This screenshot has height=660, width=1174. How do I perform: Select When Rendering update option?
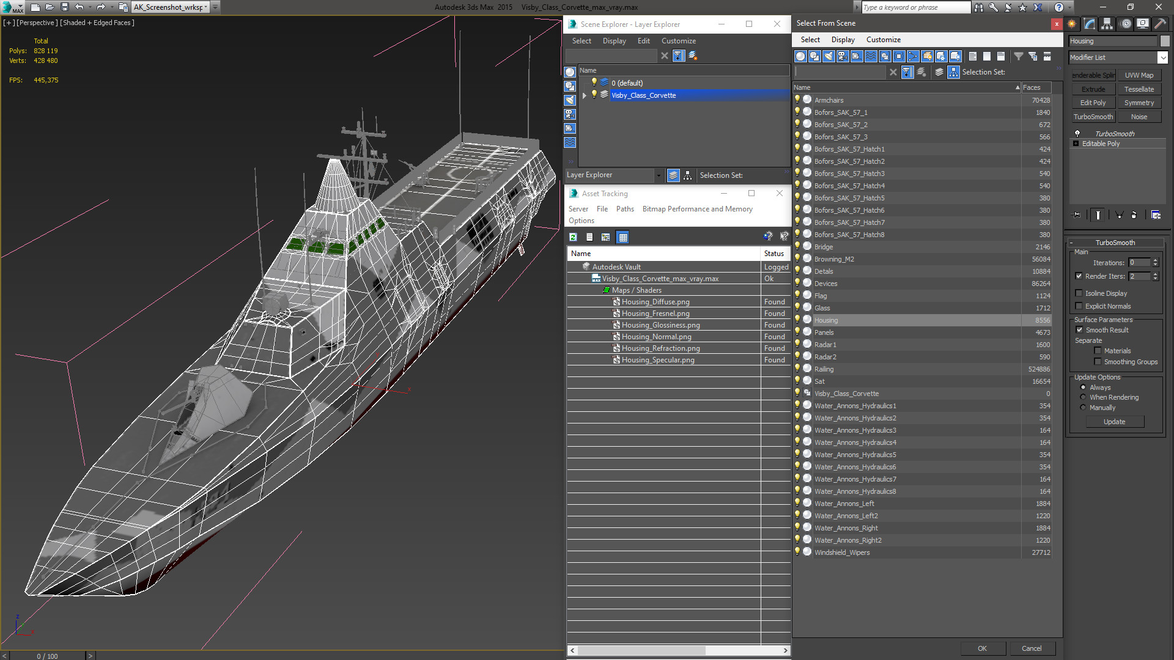tap(1083, 397)
